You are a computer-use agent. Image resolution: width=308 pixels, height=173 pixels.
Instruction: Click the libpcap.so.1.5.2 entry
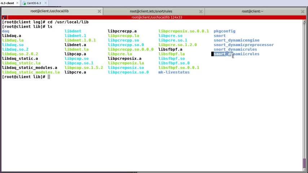click(x=84, y=67)
